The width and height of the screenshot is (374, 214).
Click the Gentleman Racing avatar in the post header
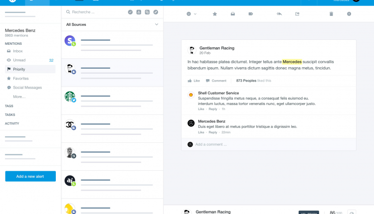192,50
